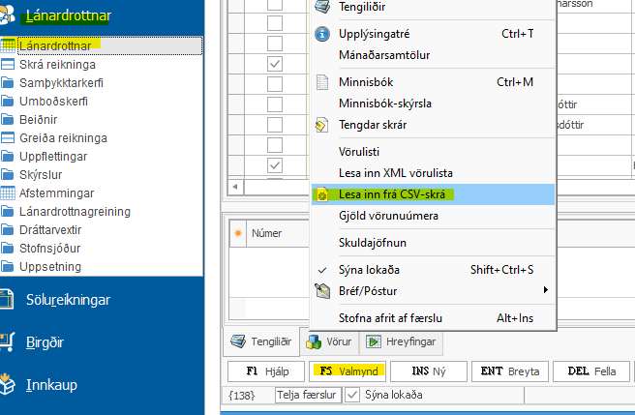
Task: Open Minnisbók notebook icon entry
Action: point(322,82)
